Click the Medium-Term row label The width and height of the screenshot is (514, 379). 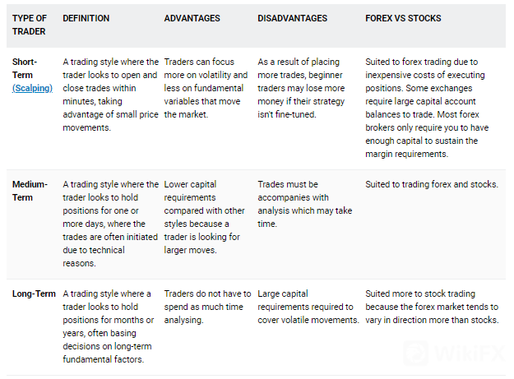pos(30,191)
